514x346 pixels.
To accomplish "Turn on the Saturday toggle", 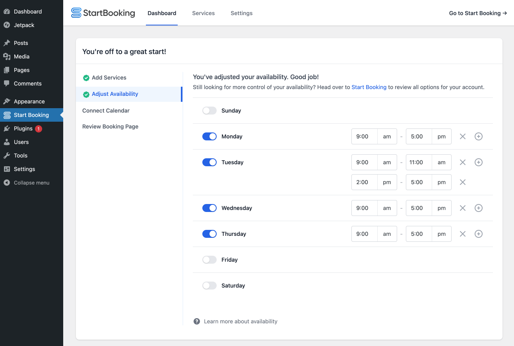I will coord(209,286).
